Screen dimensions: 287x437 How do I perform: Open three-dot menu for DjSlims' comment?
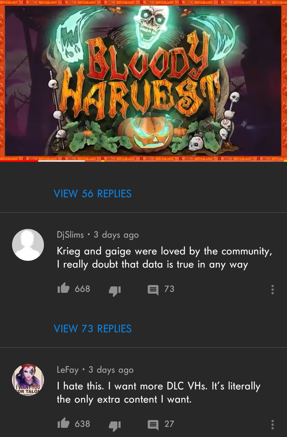pos(273,290)
